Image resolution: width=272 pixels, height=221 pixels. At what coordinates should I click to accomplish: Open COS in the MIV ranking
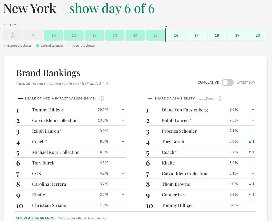[x=36, y=174]
